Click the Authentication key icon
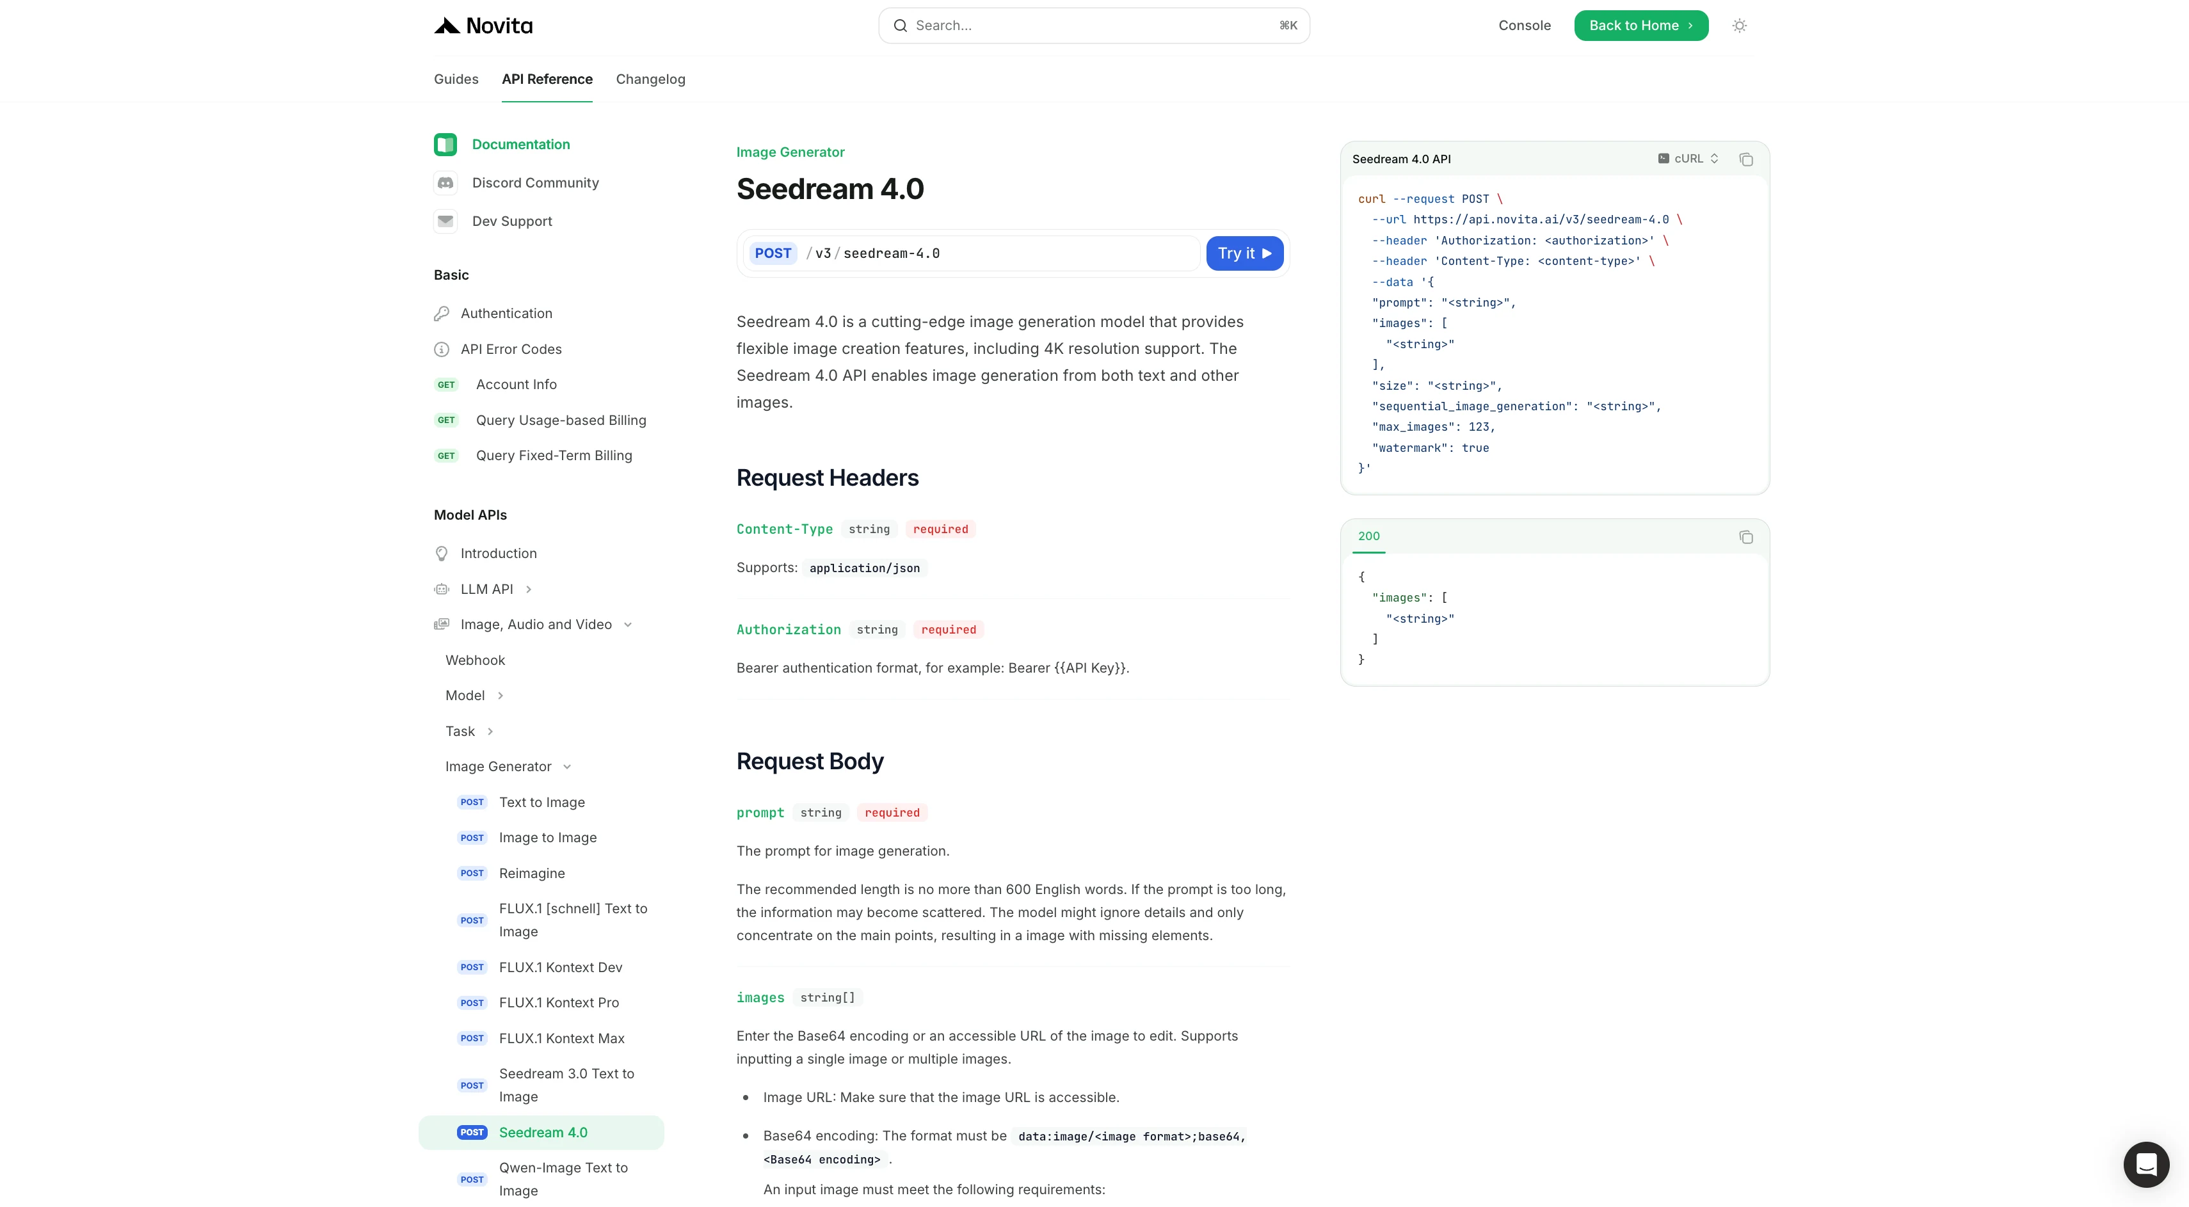The width and height of the screenshot is (2189, 1207). 441,314
